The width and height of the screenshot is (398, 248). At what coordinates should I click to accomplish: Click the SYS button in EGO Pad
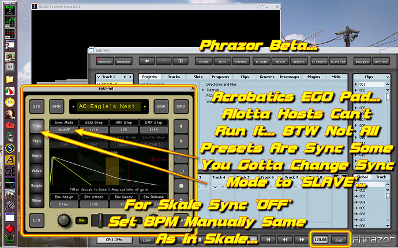click(36, 106)
